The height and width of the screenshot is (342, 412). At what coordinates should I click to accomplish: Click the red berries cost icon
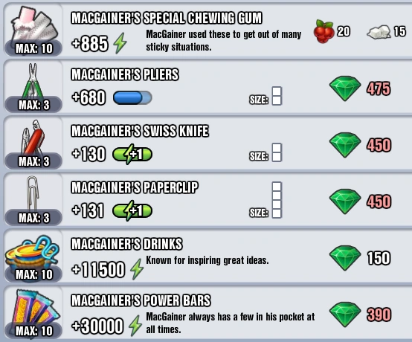[x=324, y=31]
